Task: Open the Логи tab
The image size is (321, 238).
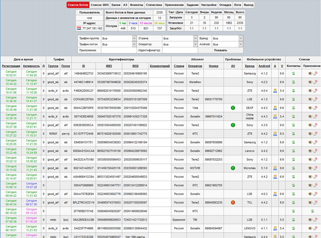Action: click(x=237, y=5)
